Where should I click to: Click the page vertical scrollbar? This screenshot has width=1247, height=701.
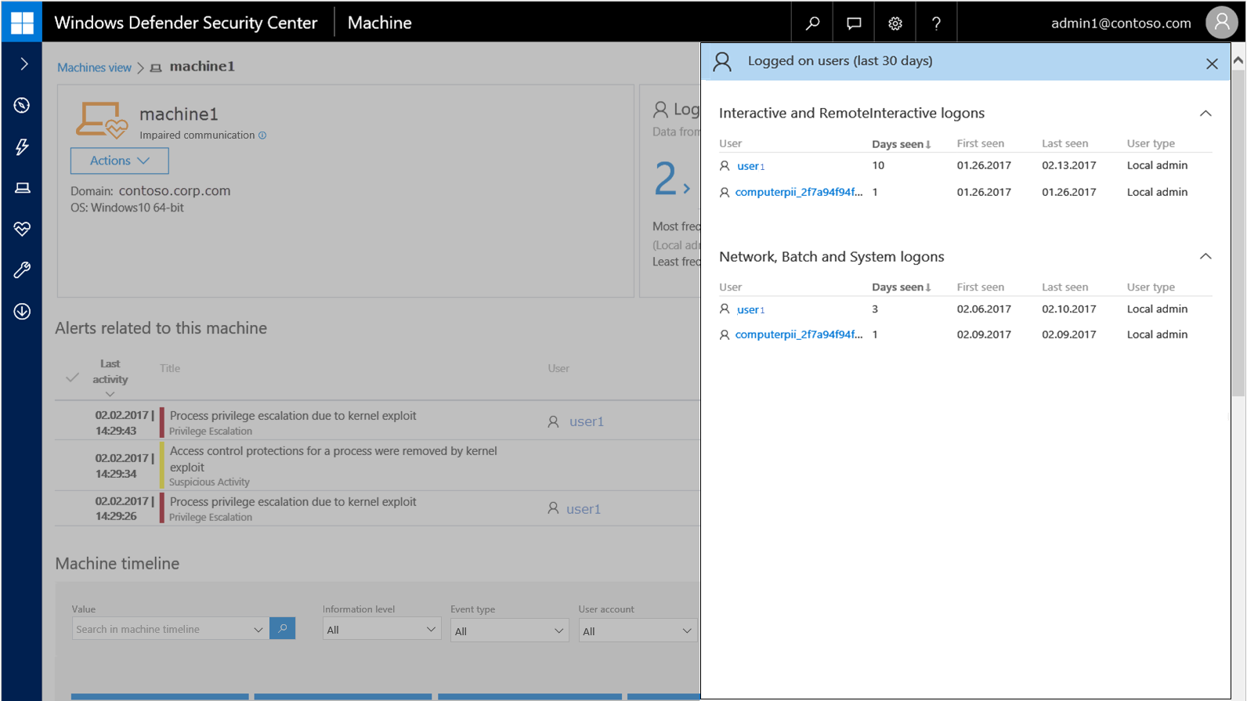click(x=1238, y=235)
